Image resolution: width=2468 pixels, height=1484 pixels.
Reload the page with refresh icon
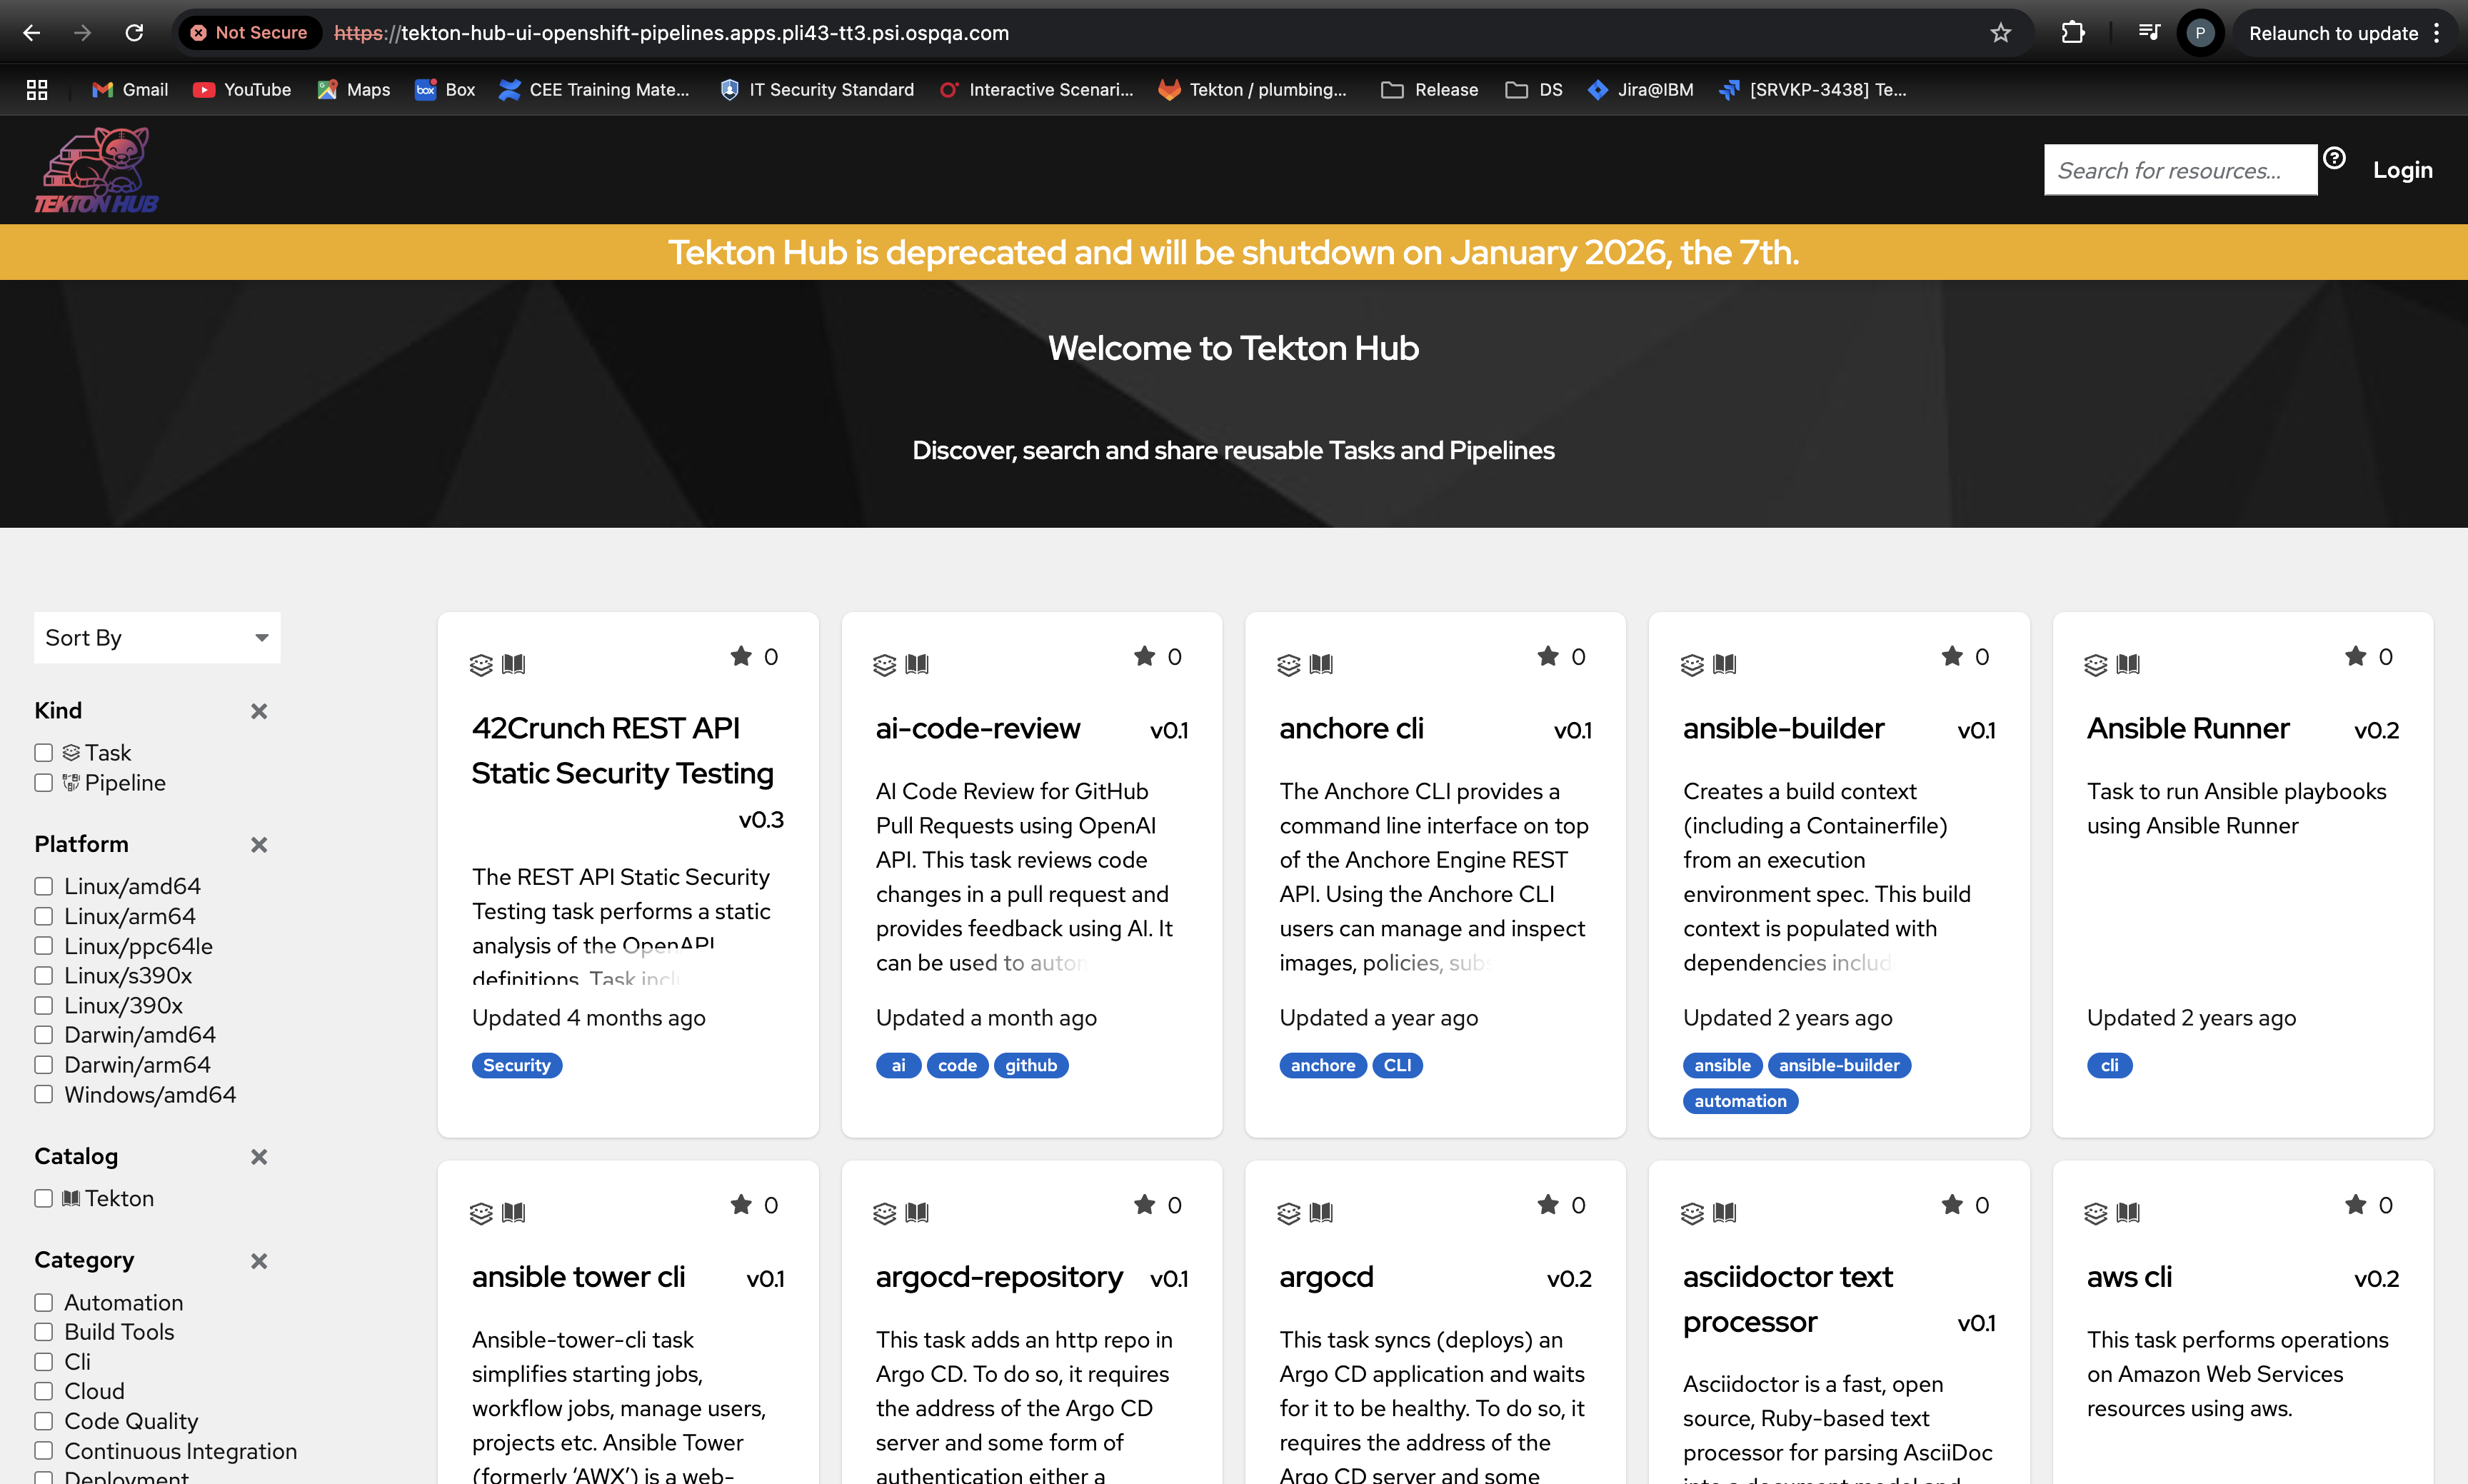134,33
